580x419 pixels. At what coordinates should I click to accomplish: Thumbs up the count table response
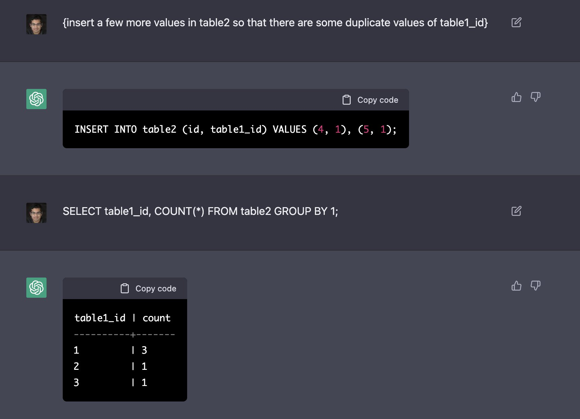(516, 286)
